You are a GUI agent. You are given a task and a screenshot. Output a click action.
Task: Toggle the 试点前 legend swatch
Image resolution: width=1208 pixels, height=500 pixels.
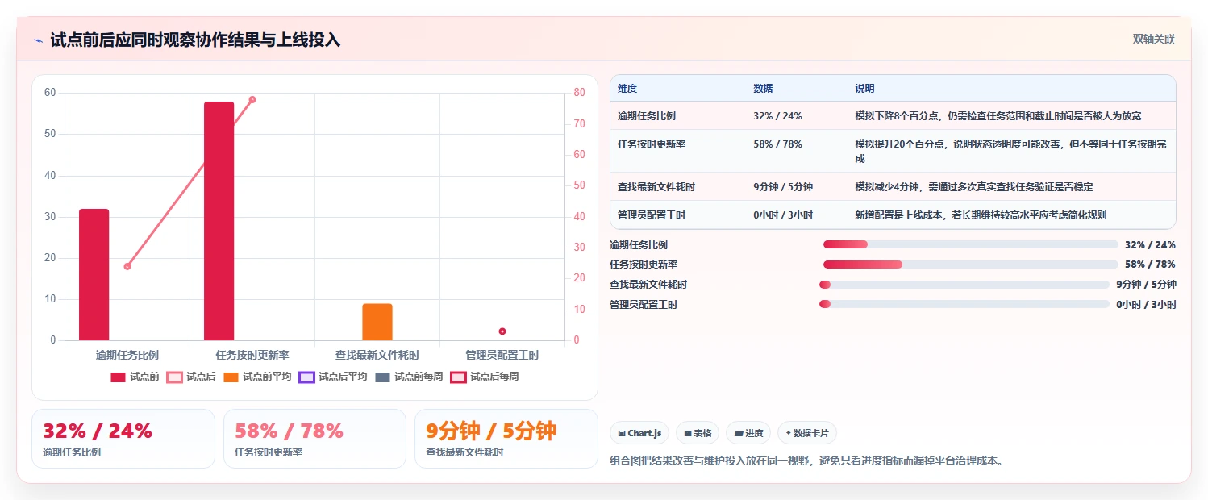coord(119,377)
